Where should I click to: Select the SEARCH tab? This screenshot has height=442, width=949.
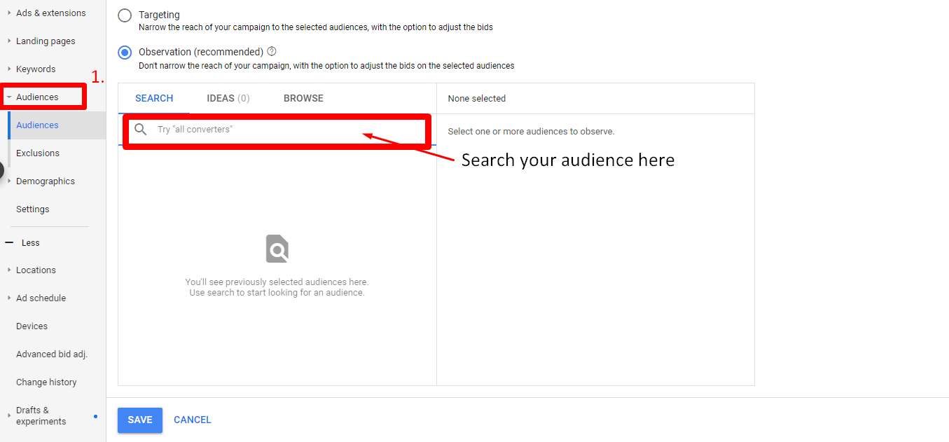[154, 98]
